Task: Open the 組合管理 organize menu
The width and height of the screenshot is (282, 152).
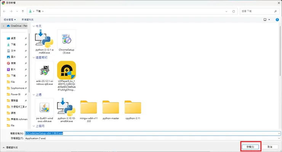Action: click(10, 19)
